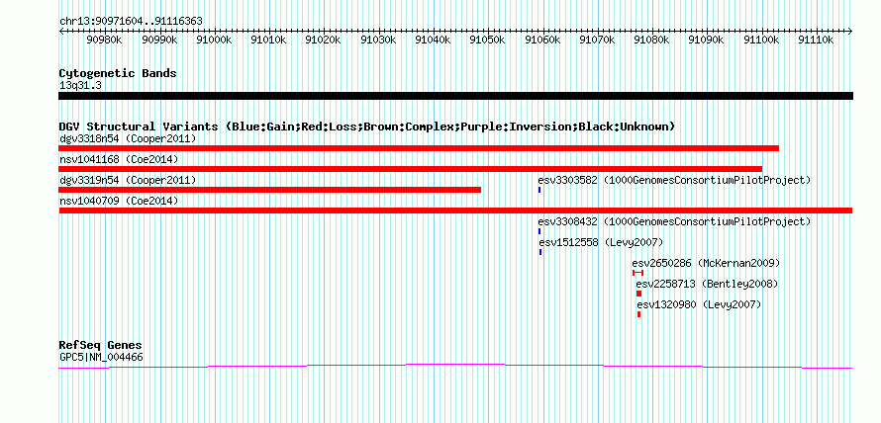Click the blue gain marker under esv1512558

point(540,252)
